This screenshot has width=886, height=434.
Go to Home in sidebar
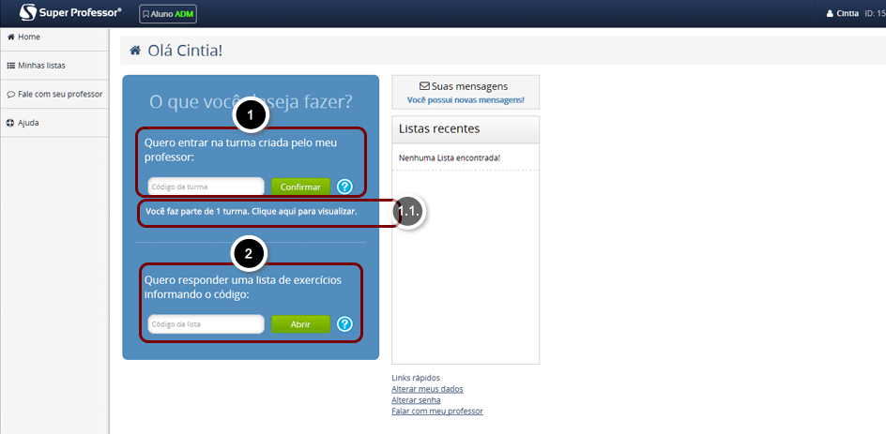[x=28, y=37]
